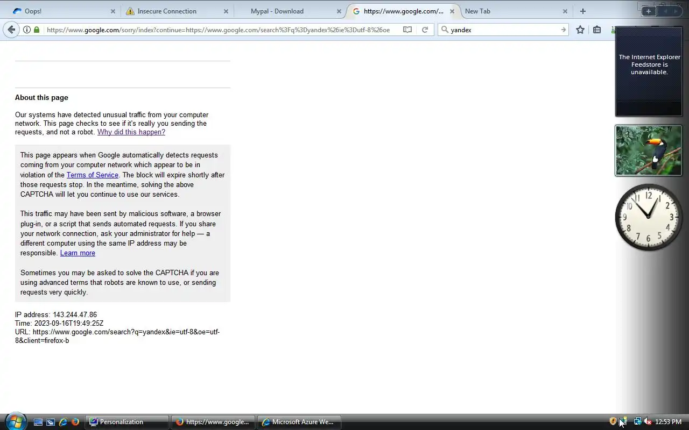Click the muted volume tray icon
Screen dimensions: 689x430
(x=648, y=421)
